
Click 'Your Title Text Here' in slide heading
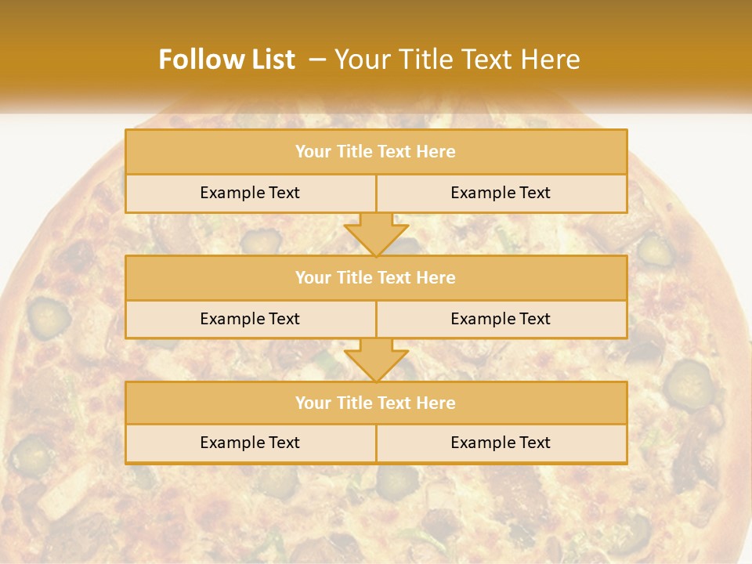click(x=457, y=60)
